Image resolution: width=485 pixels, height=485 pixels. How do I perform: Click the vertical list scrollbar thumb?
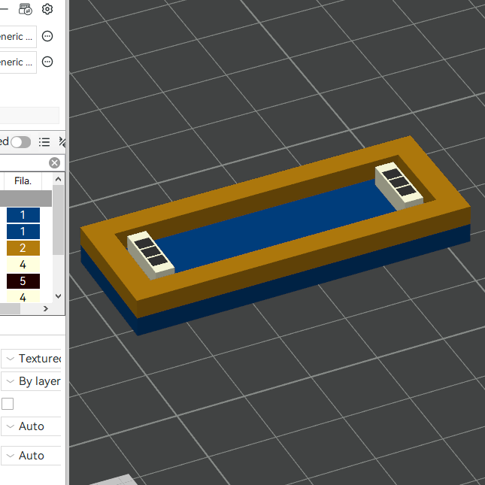[58, 220]
